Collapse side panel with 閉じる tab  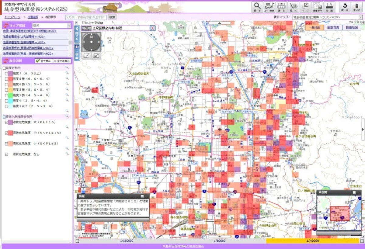(x=77, y=34)
